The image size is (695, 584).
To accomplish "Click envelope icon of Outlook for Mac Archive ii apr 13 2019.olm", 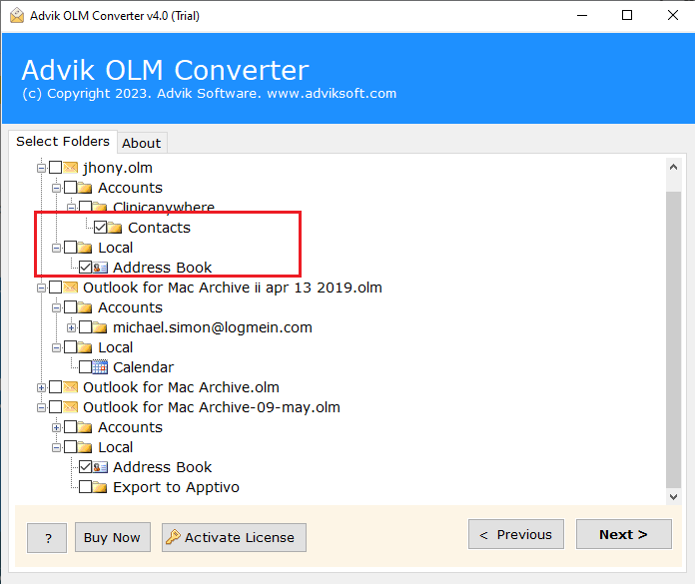I will point(71,288).
